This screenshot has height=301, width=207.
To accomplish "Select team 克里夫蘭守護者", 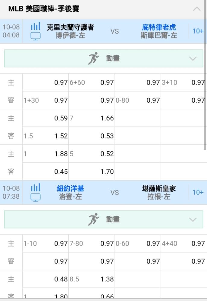I will pyautogui.click(x=70, y=27).
